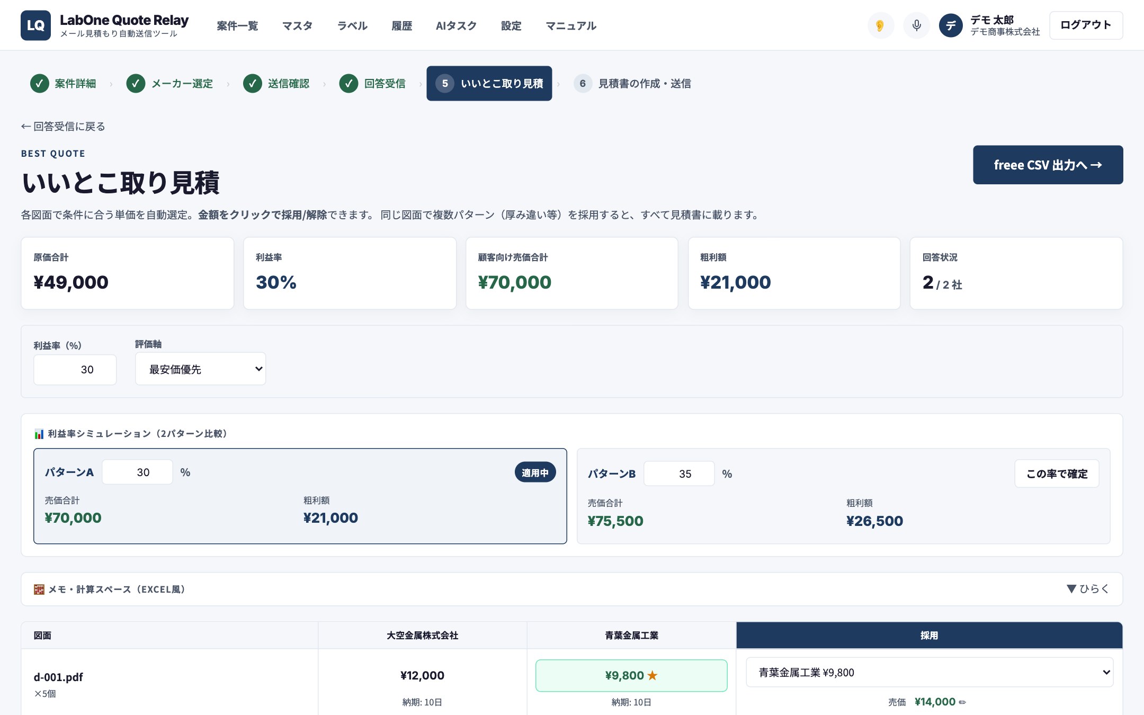Click the パターンB percentage input
This screenshot has width=1144, height=715.
point(679,473)
